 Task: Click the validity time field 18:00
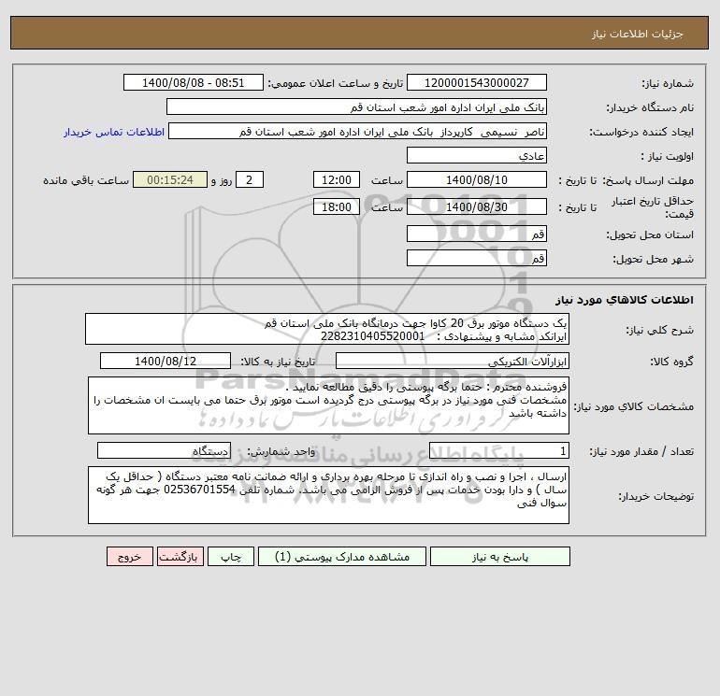(x=336, y=206)
